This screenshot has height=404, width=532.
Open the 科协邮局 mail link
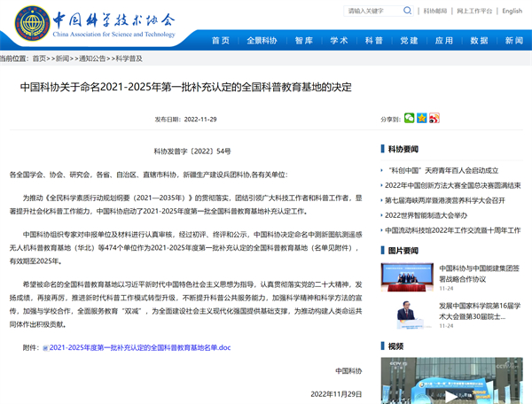click(x=435, y=12)
